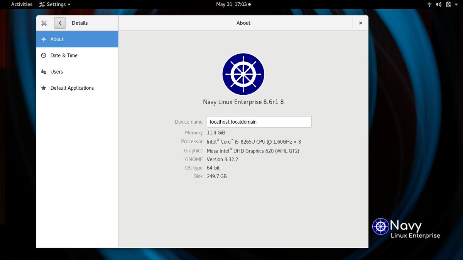
Task: Click the star icon beside Default Applications
Action: pos(44,88)
